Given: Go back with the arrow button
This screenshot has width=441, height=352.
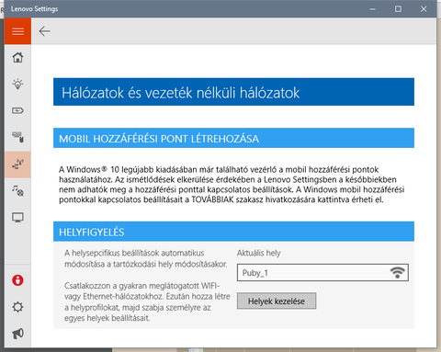Looking at the screenshot, I should point(45,31).
